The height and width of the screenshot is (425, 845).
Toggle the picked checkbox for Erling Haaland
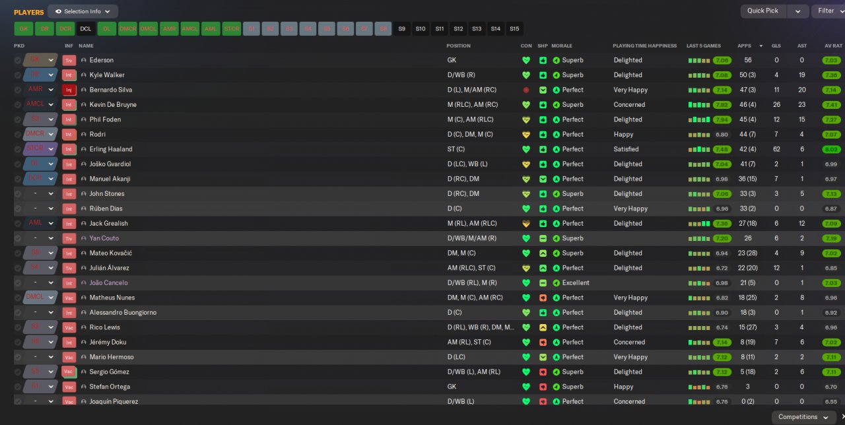tap(18, 149)
